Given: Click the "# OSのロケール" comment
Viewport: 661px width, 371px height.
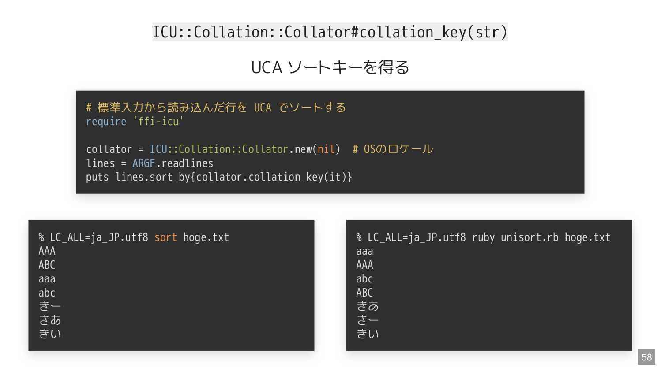Looking at the screenshot, I should (x=393, y=149).
